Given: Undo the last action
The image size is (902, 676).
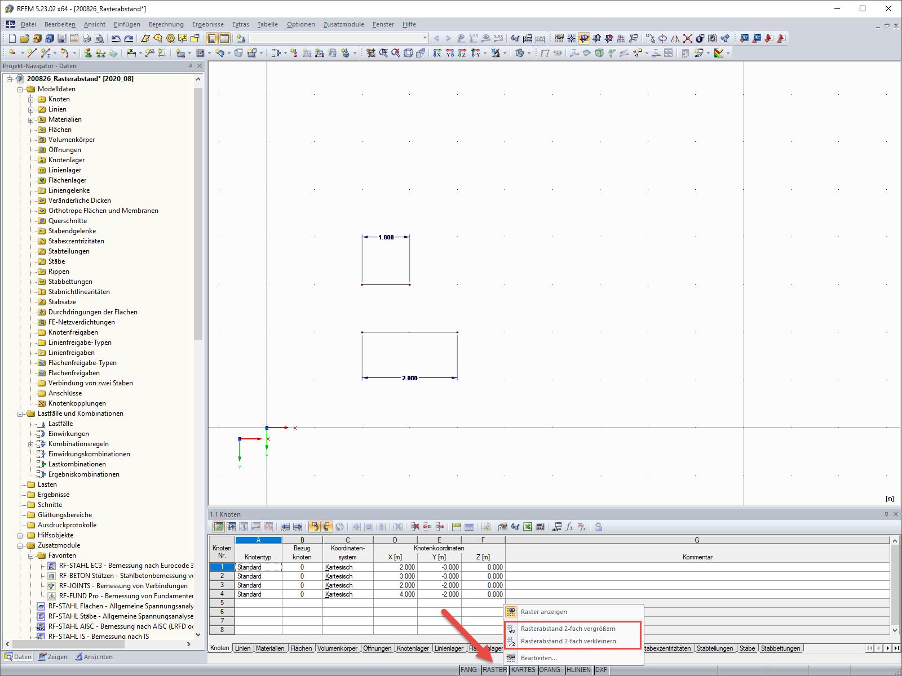Looking at the screenshot, I should point(116,38).
